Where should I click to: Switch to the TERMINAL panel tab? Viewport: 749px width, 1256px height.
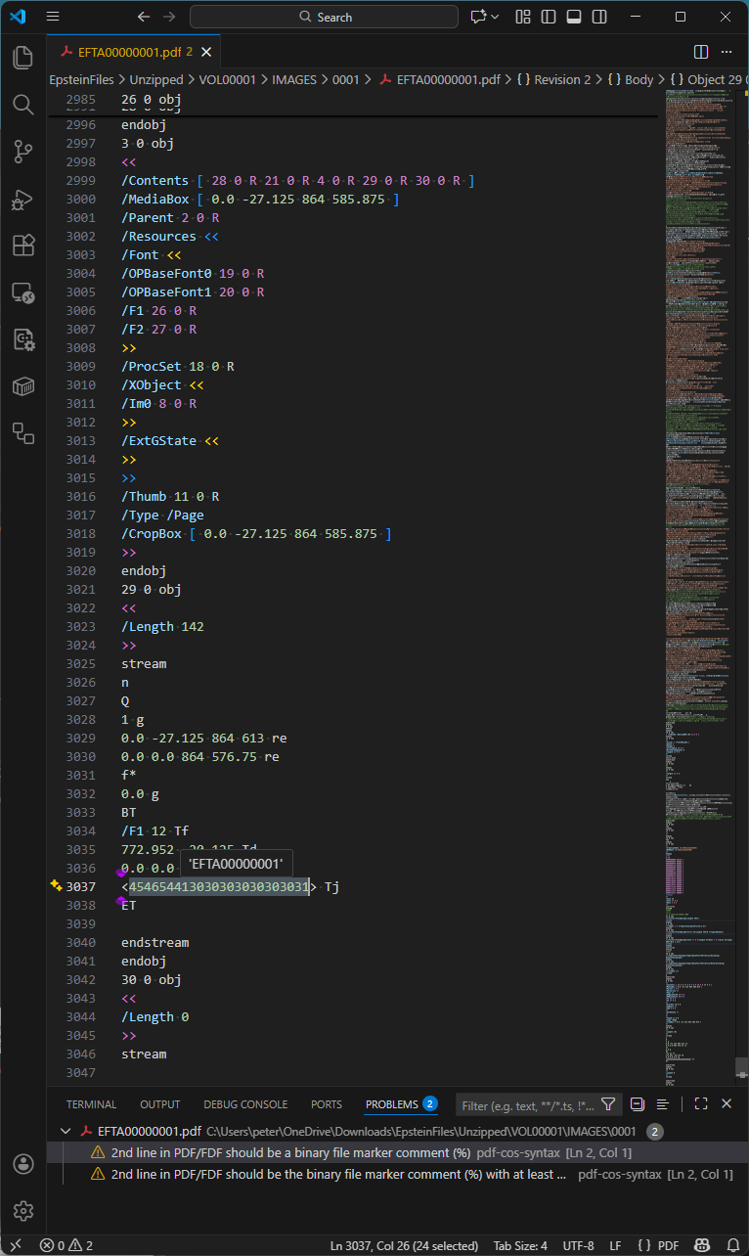coord(91,1104)
